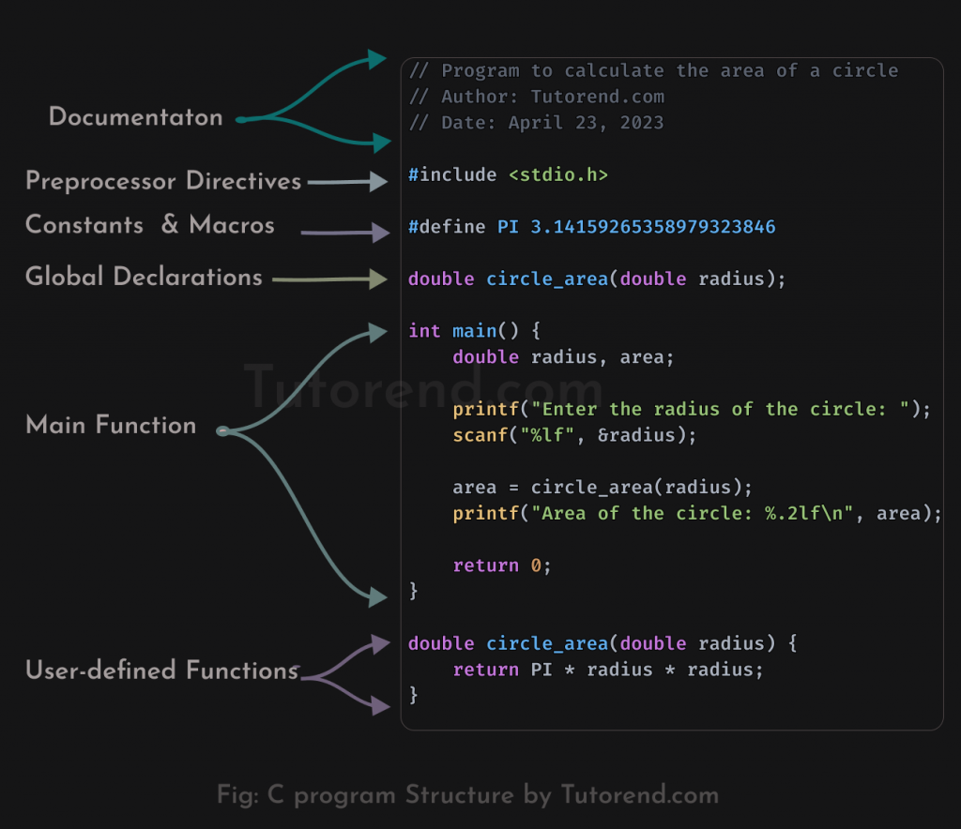Click the figure caption 'C program Structure by Tutorend.com'

[x=494, y=794]
